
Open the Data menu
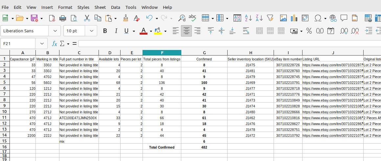point(116,7)
